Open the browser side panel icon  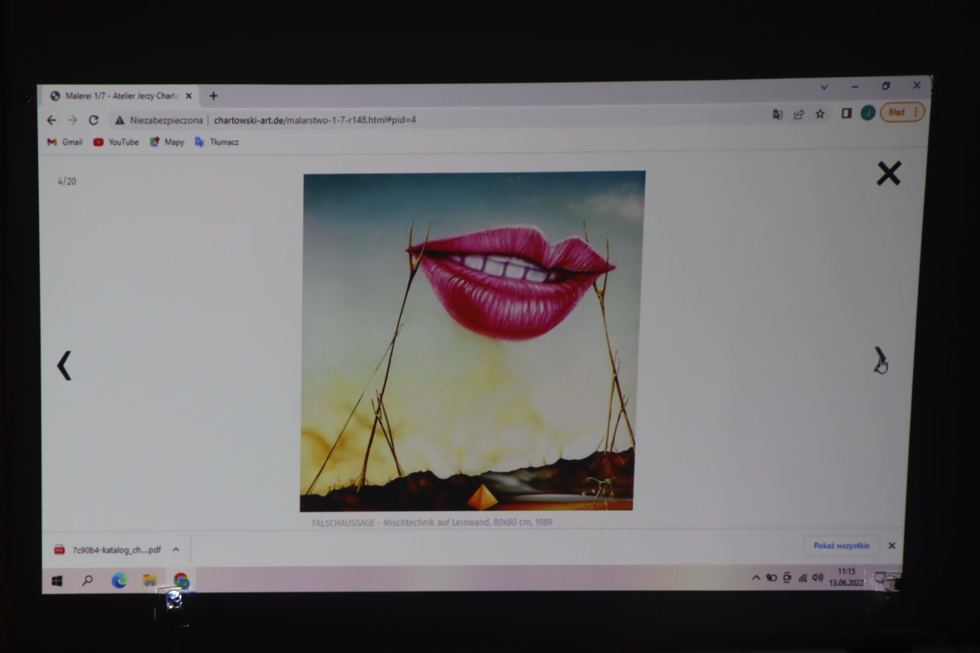tap(846, 113)
